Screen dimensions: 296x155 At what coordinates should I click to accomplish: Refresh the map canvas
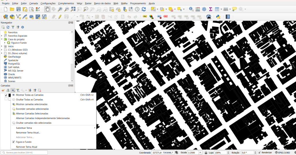click(144, 9)
